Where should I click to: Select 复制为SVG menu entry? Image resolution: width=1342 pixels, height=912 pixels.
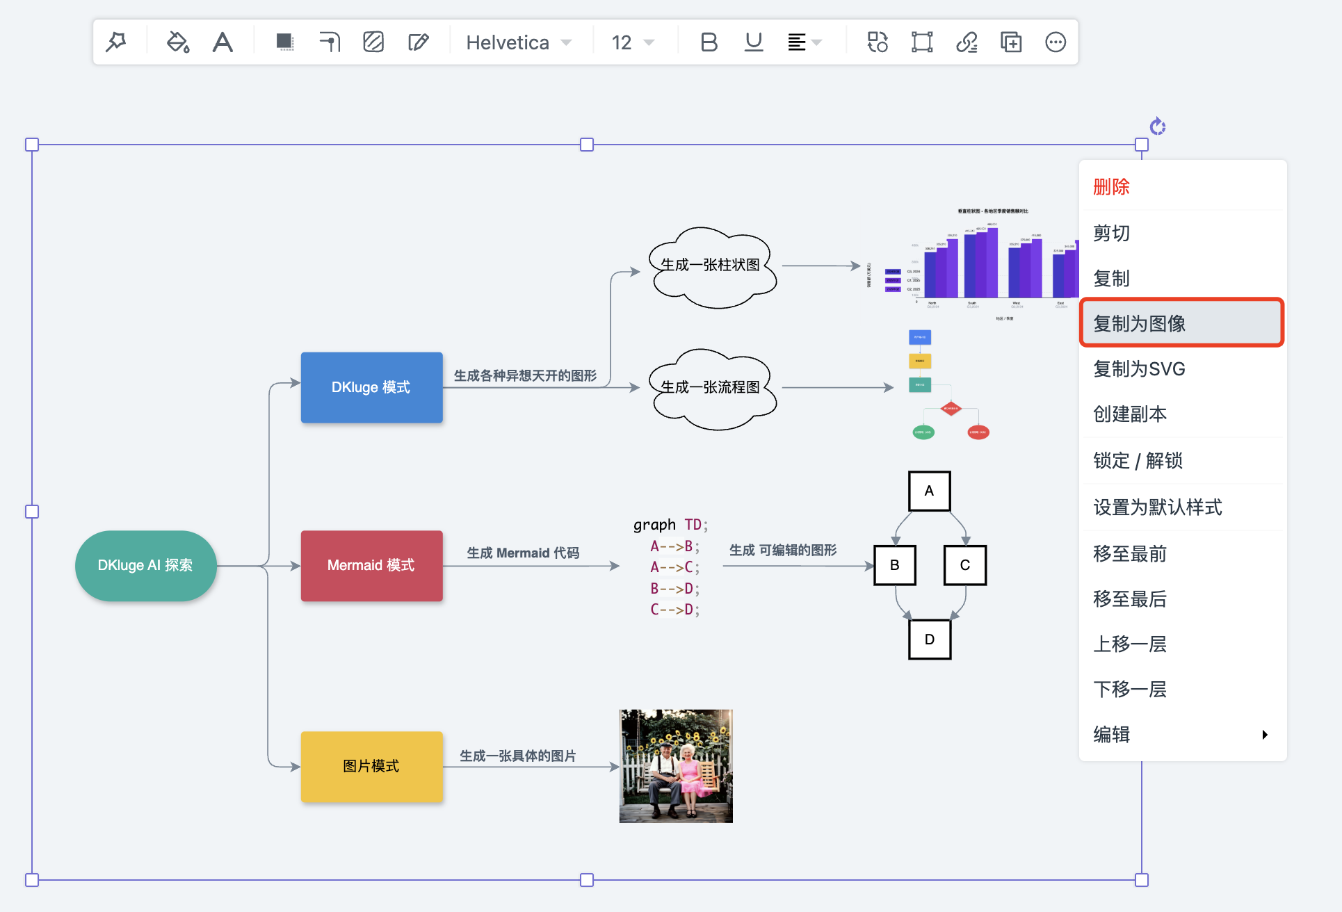click(1139, 369)
